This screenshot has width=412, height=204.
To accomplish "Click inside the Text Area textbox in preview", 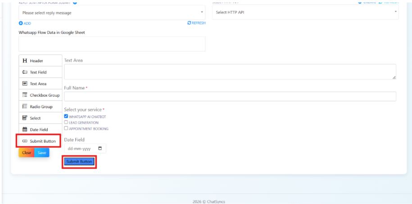I will tap(230, 72).
